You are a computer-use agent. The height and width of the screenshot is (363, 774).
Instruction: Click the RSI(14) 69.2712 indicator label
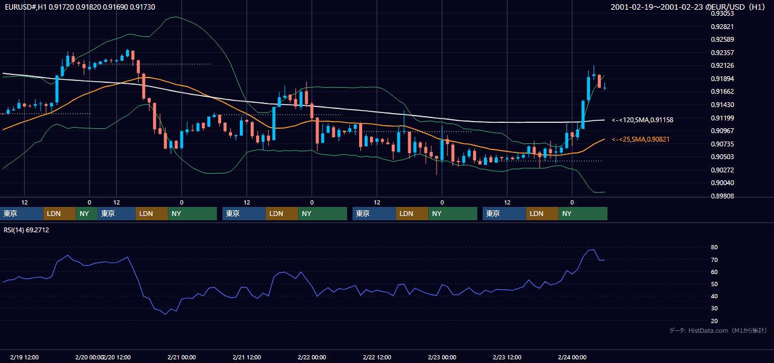[26, 230]
